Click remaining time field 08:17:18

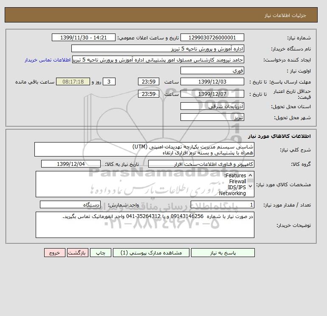[x=73, y=82]
